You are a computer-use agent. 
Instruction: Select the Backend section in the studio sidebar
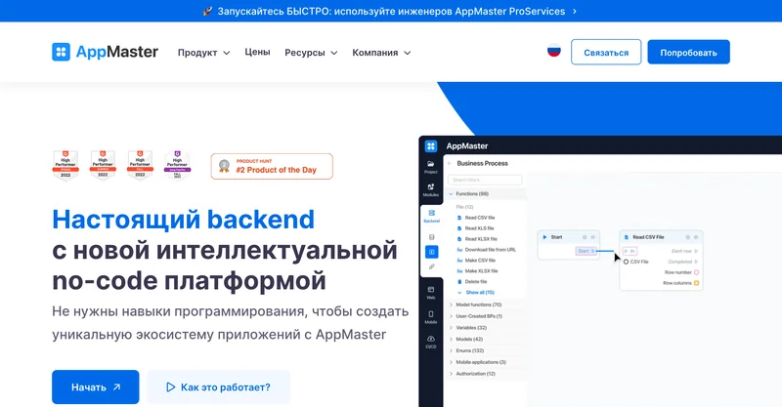click(x=431, y=217)
